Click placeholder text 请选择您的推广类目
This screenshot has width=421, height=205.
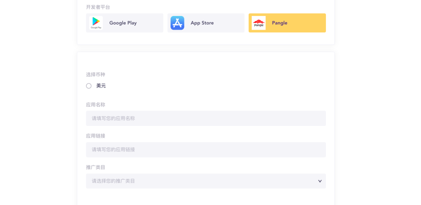click(x=113, y=181)
